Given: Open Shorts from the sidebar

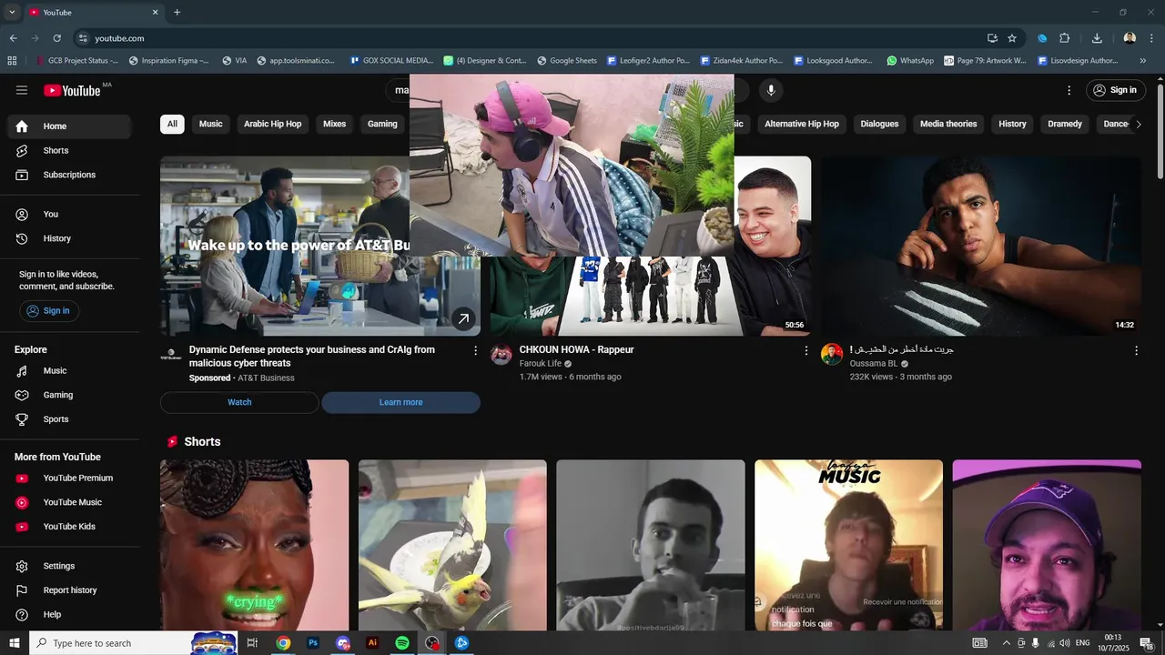Looking at the screenshot, I should (69, 150).
